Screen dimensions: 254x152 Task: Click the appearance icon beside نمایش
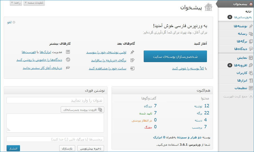pyautogui.click(x=251, y=58)
